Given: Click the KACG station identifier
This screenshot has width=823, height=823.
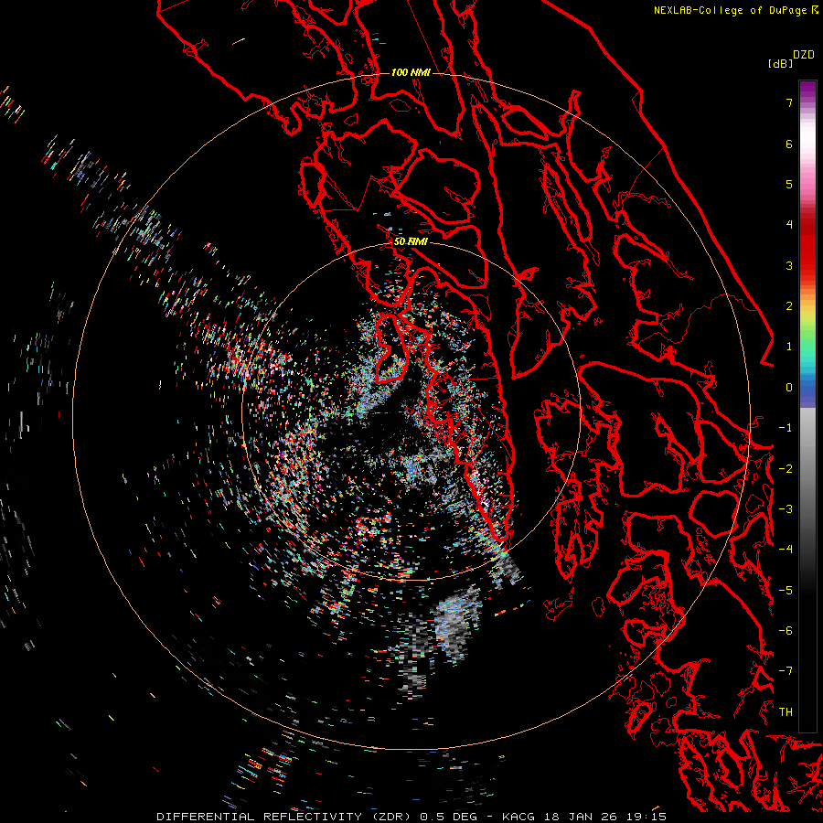Looking at the screenshot, I should [519, 817].
